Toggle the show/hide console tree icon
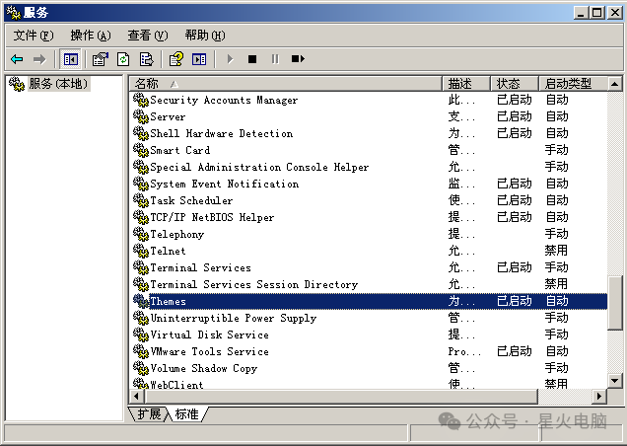This screenshot has width=627, height=446. pyautogui.click(x=71, y=59)
